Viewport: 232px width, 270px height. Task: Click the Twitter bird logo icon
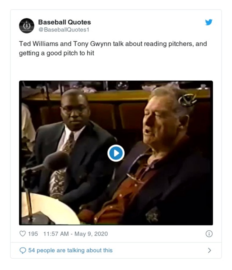pyautogui.click(x=209, y=22)
